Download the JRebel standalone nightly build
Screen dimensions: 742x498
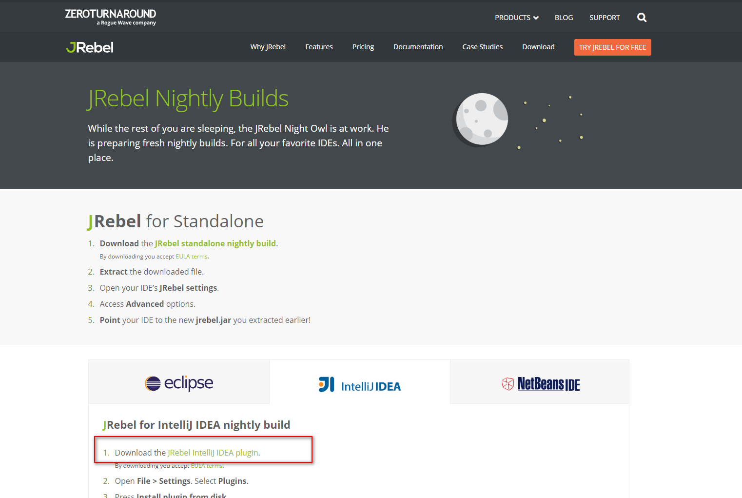215,243
